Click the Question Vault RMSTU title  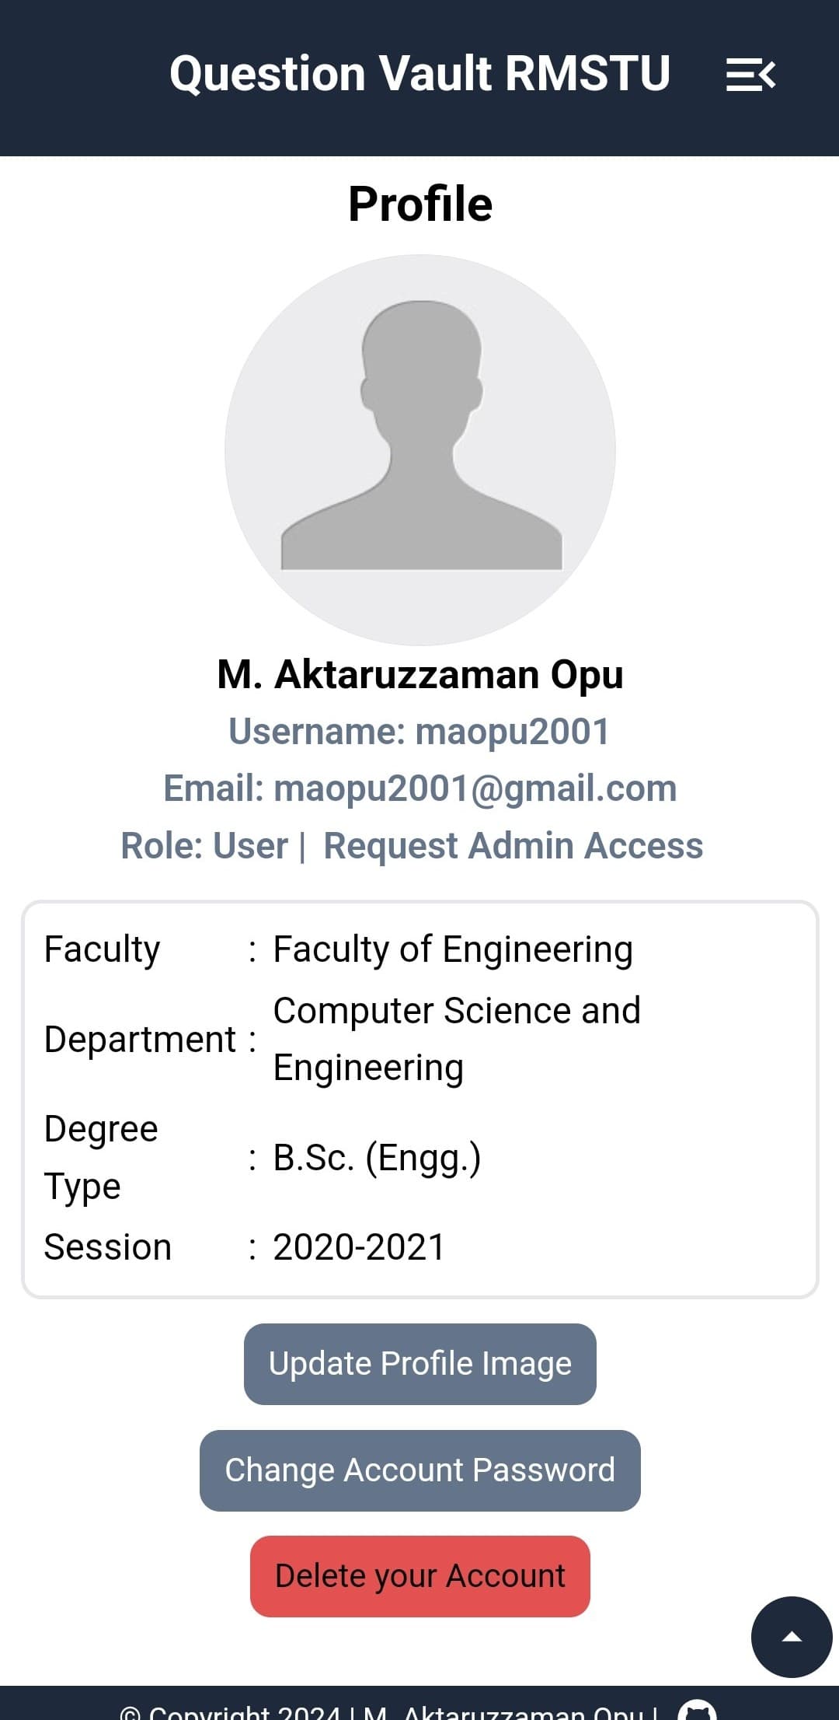pos(419,74)
